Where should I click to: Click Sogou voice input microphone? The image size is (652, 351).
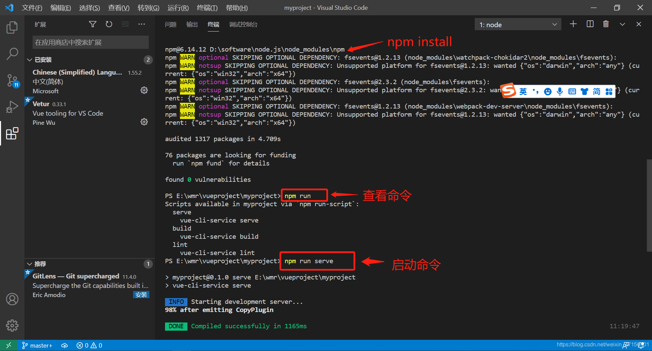coord(560,91)
